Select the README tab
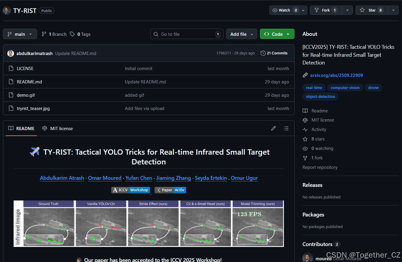Screen dimensions: 402x262 [x=21, y=128]
